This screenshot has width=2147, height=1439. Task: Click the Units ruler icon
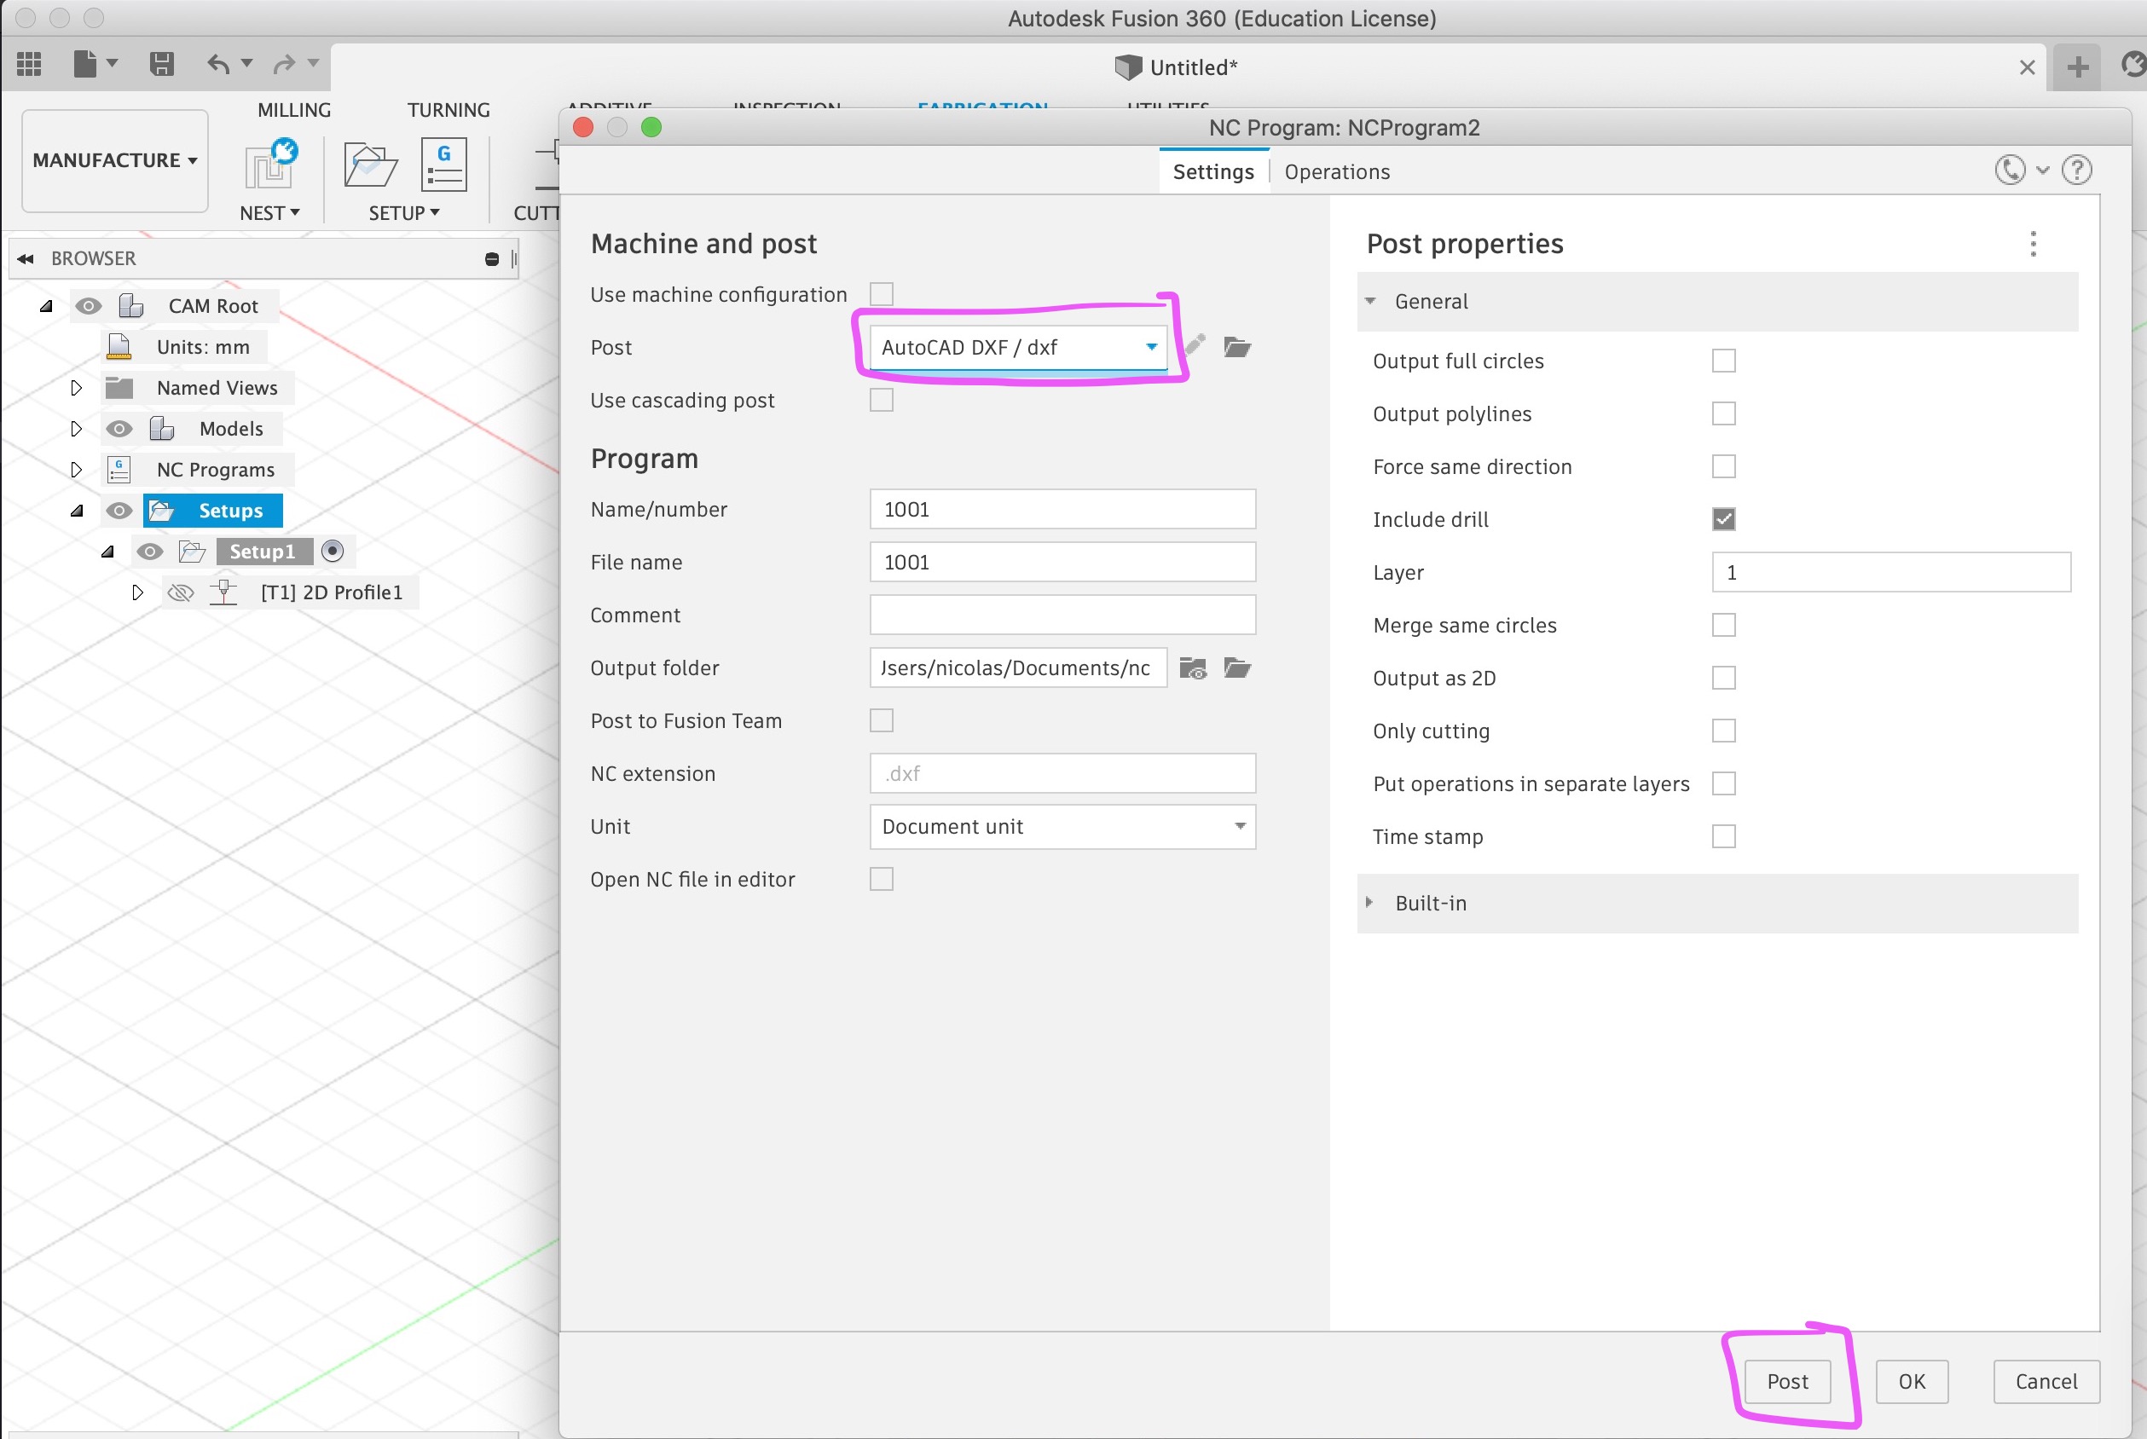click(x=119, y=347)
